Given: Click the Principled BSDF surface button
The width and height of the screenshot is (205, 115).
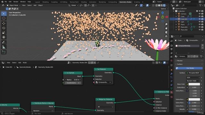Looking at the screenshot, I should tap(193, 73).
